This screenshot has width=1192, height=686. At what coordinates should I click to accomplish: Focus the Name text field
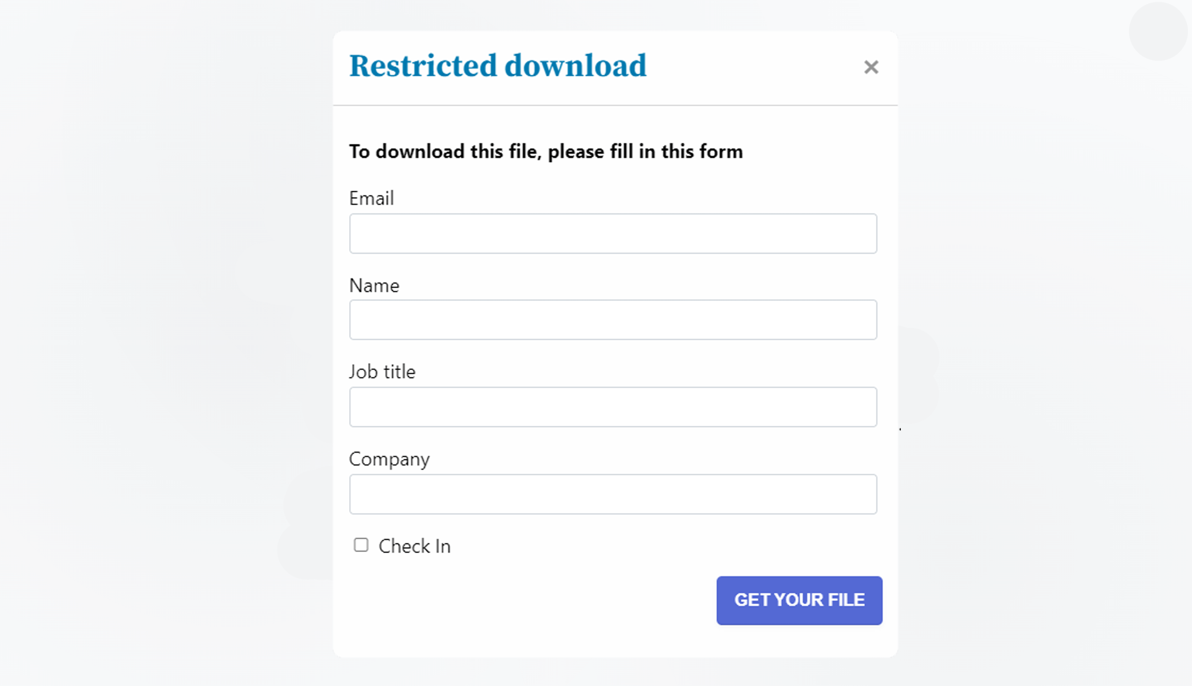pos(613,320)
